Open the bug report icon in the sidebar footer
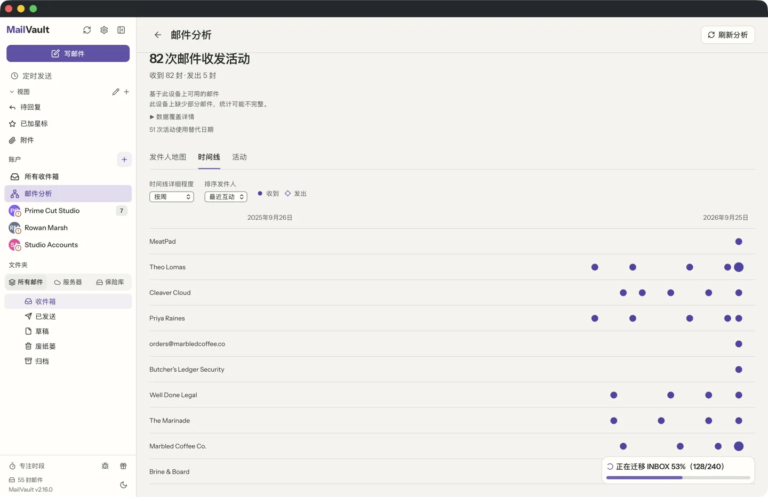This screenshot has width=768, height=497. (x=105, y=466)
